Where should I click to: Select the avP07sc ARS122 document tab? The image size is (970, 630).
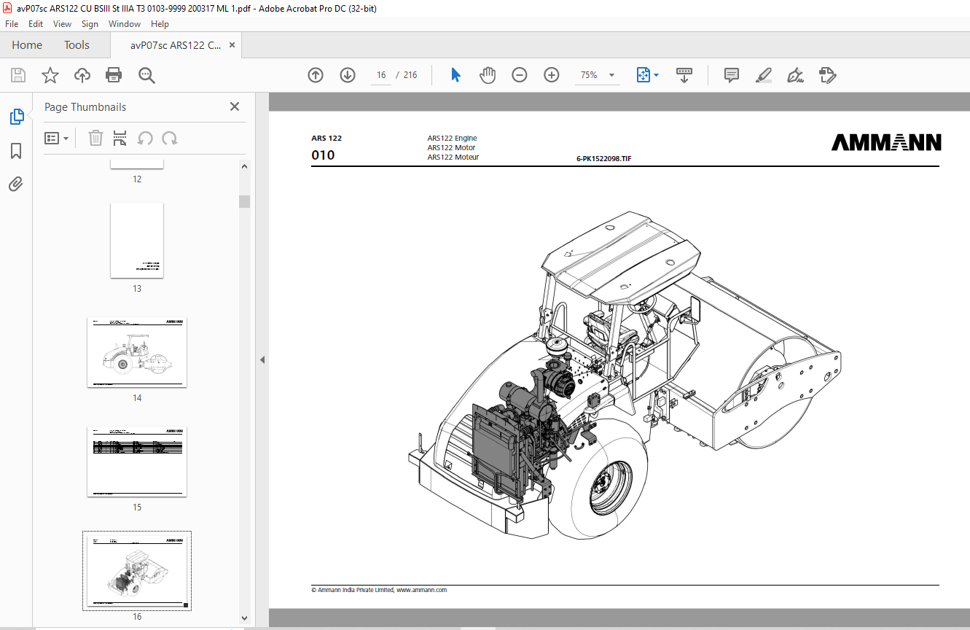175,45
